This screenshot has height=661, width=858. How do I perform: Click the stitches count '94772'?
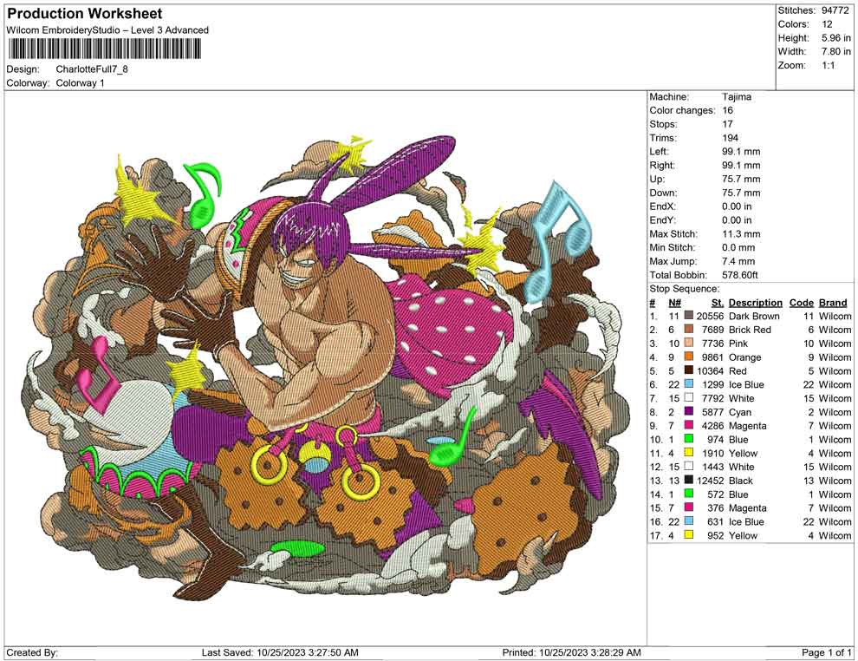click(835, 10)
